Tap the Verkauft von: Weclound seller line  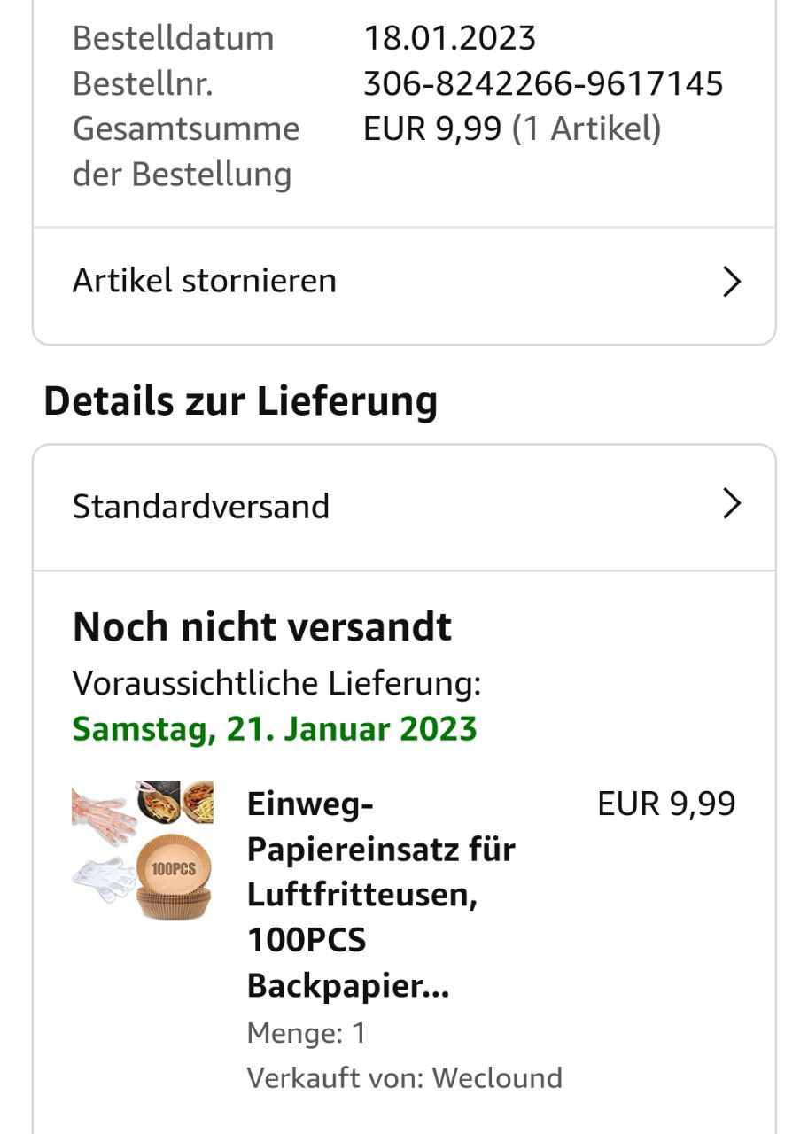pos(405,1078)
